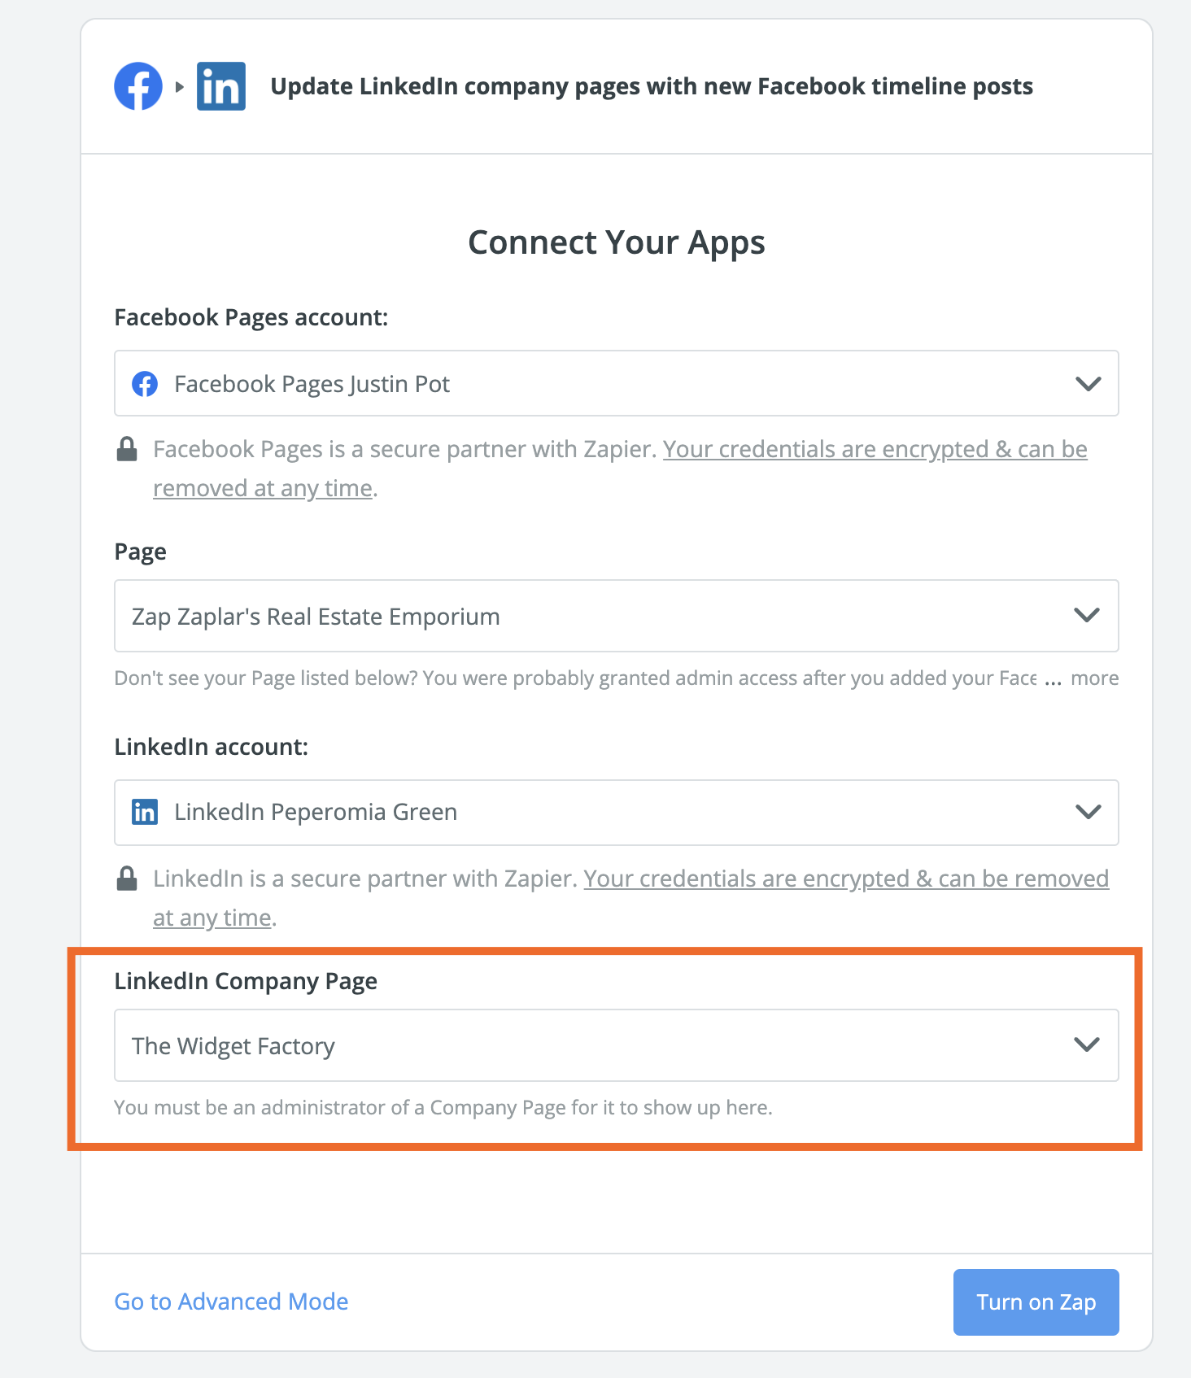Select the LinkedIn Peperomia Green field
Viewport: 1191px width, 1378px height.
617,813
